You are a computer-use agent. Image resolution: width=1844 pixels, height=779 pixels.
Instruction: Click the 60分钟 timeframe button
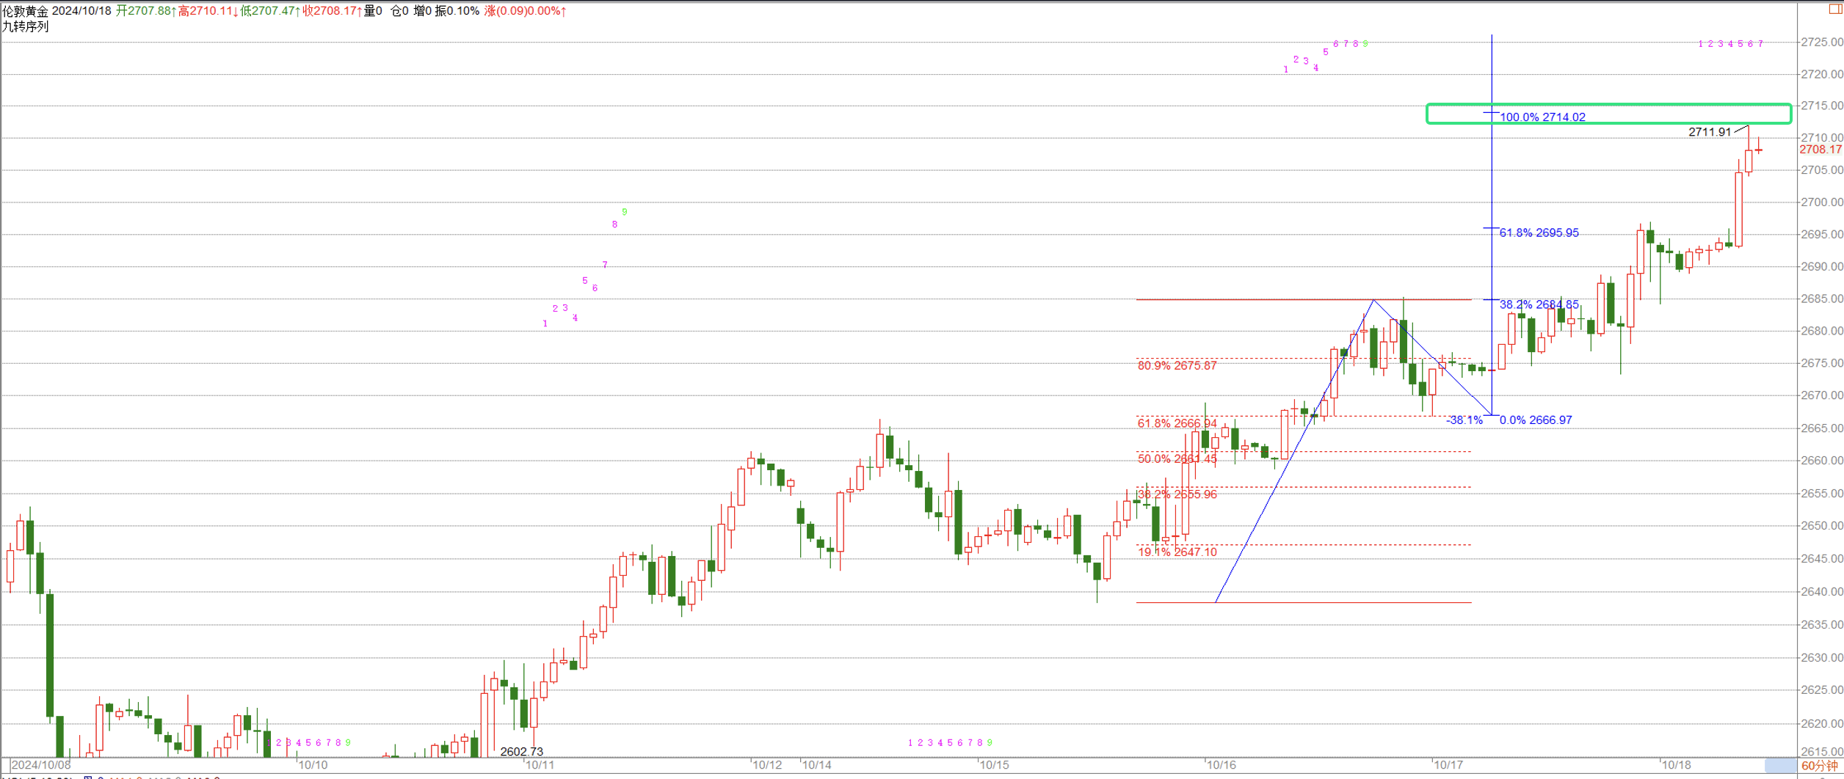(x=1820, y=766)
